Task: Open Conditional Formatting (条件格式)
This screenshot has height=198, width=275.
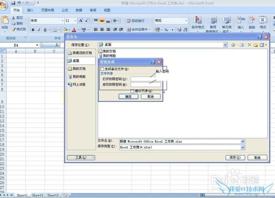Action: point(198,24)
